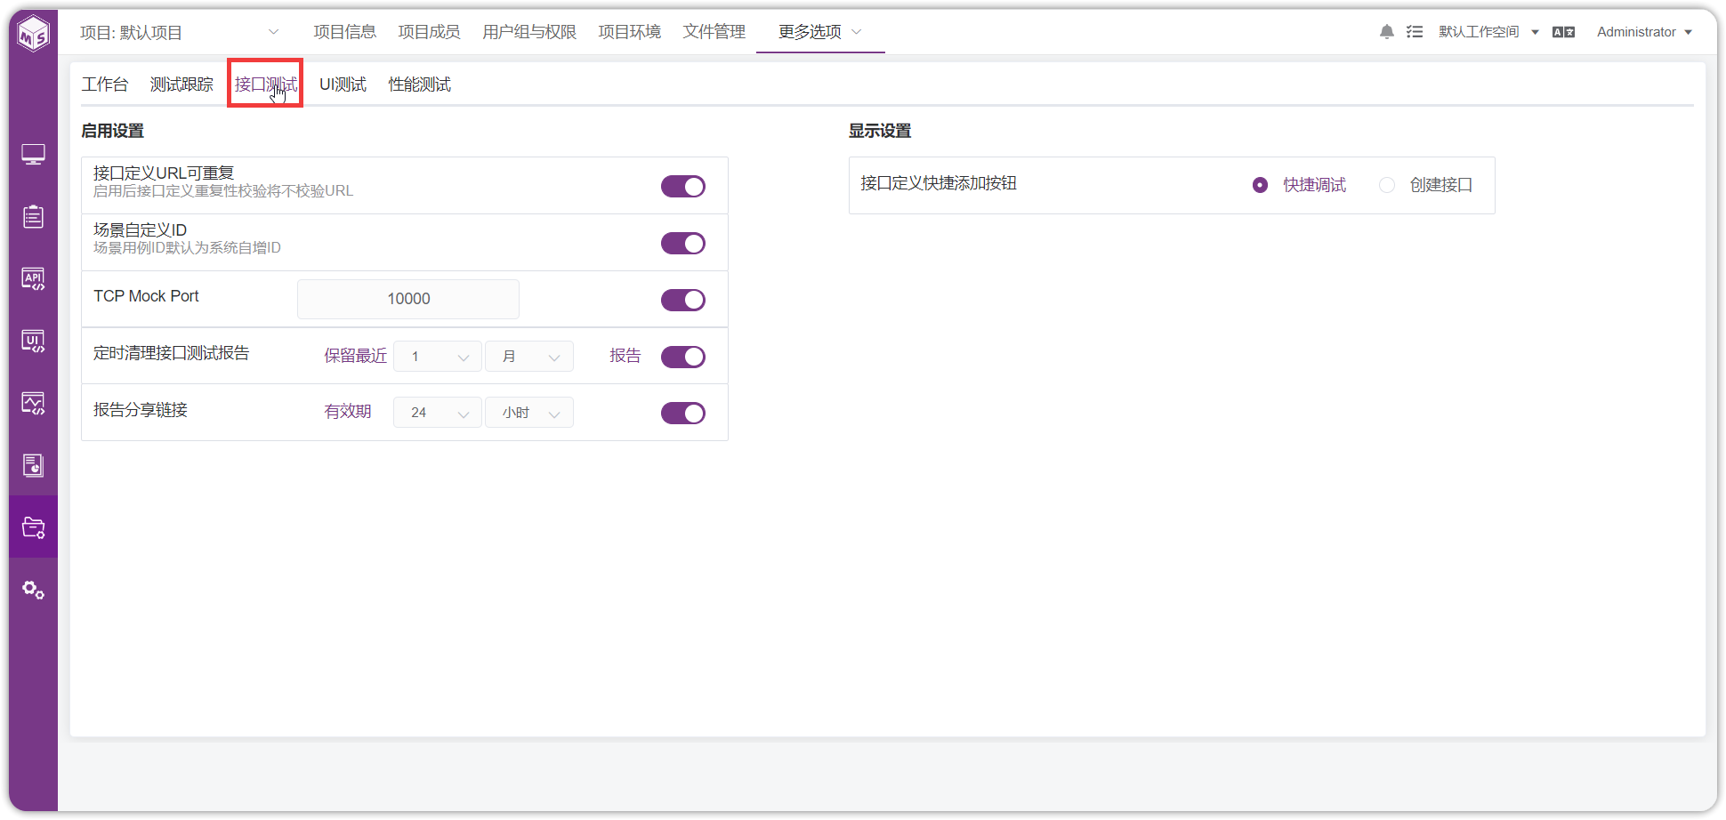Expand 更多选项 menu
Image resolution: width=1726 pixels, height=820 pixels.
point(819,32)
